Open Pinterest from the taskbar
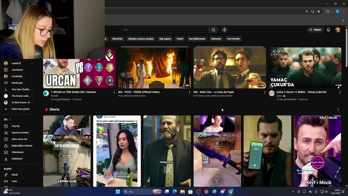 [206, 192]
